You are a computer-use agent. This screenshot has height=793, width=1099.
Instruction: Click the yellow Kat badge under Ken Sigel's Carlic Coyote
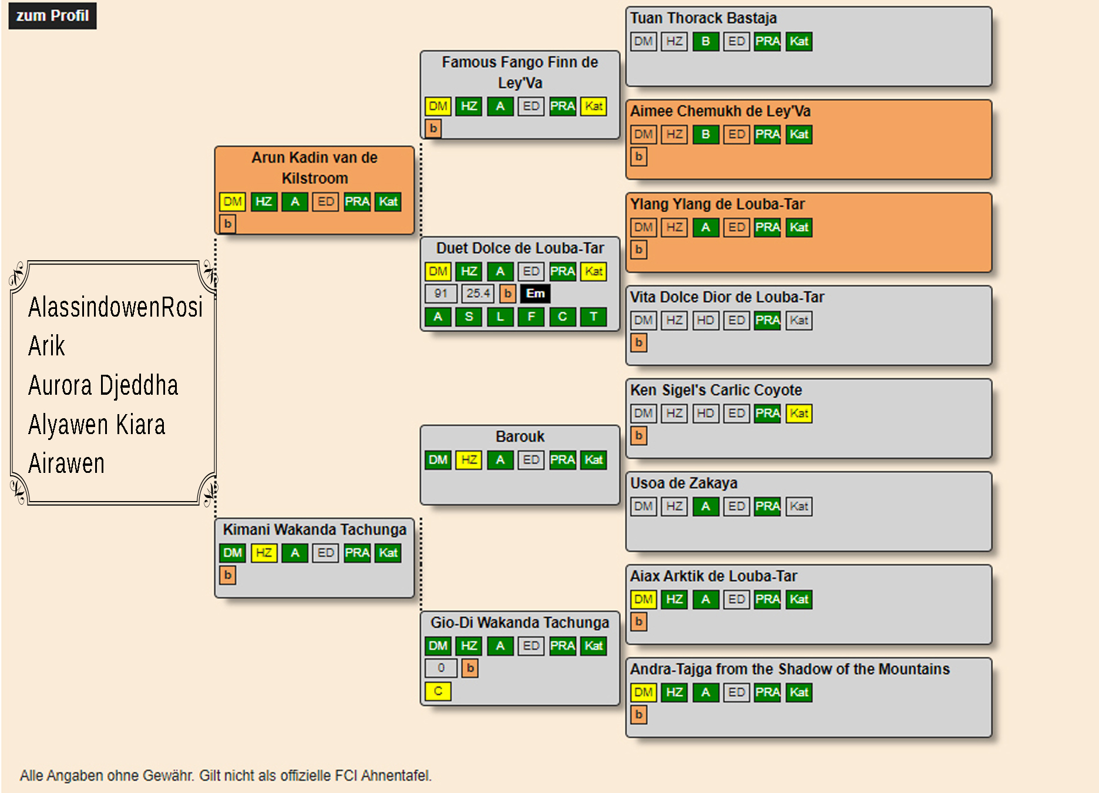pyautogui.click(x=799, y=414)
